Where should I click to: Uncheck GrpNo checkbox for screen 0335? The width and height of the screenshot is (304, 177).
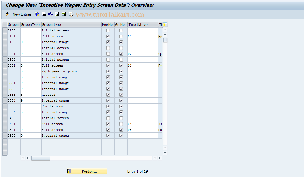click(121, 106)
